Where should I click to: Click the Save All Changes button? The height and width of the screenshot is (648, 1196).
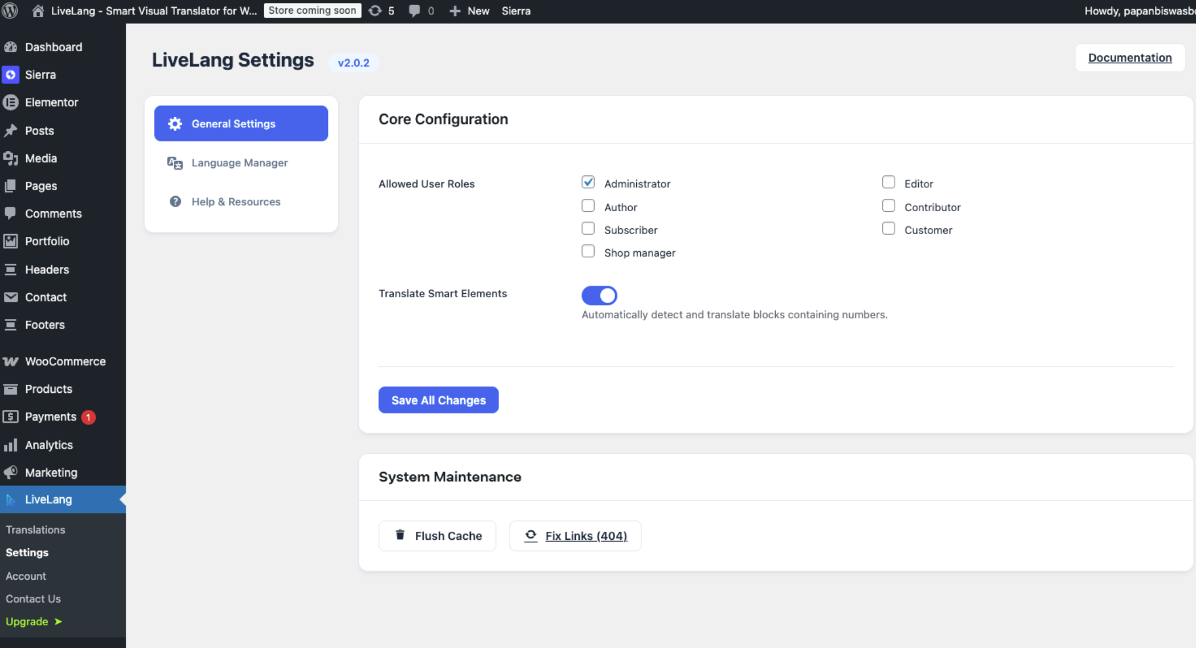(439, 400)
